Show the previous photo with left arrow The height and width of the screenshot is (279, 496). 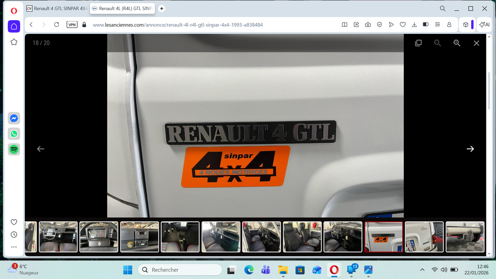point(41,149)
